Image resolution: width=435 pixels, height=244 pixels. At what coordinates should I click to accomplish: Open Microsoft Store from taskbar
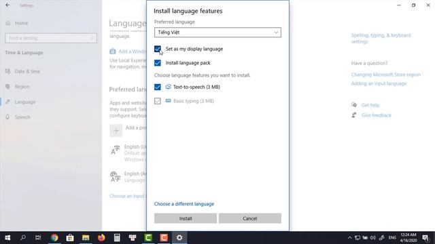[70, 238]
